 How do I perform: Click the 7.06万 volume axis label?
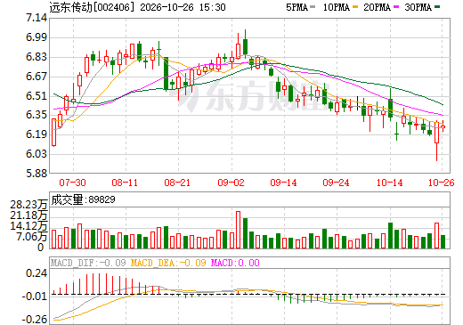pyautogui.click(x=32, y=237)
